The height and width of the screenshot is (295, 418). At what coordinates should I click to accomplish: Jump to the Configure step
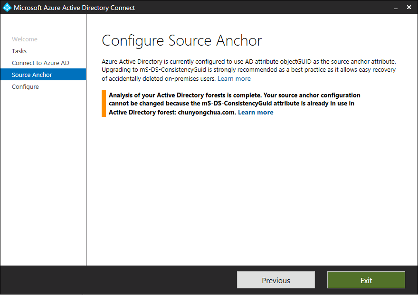(x=26, y=87)
